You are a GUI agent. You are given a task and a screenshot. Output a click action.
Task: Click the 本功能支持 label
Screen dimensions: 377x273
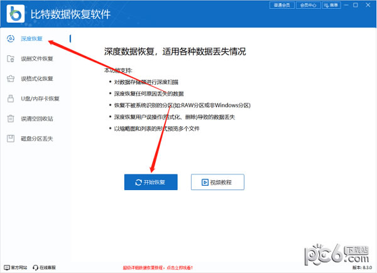click(x=118, y=70)
